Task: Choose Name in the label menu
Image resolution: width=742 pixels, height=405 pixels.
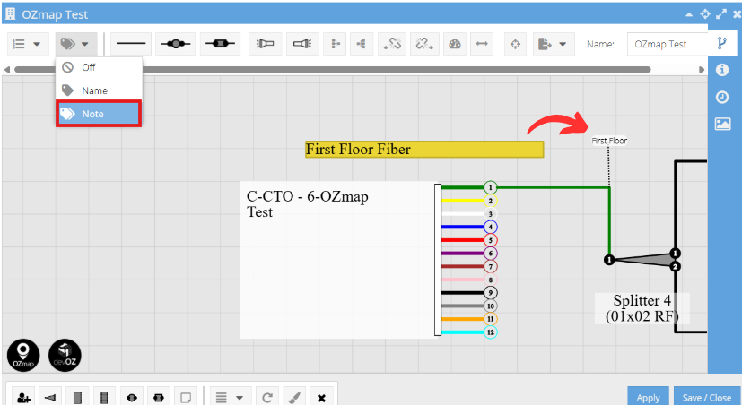Action: tap(99, 90)
